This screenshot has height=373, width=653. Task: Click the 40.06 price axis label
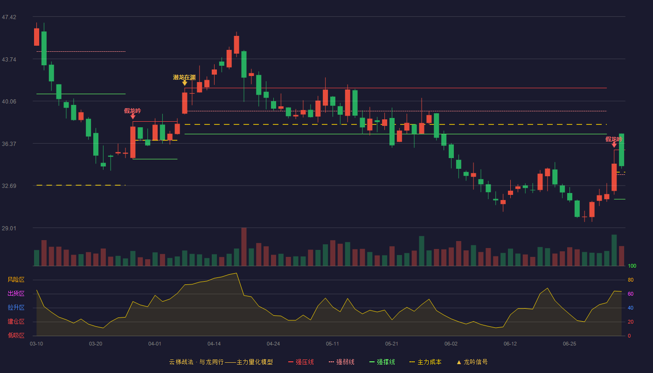point(9,101)
